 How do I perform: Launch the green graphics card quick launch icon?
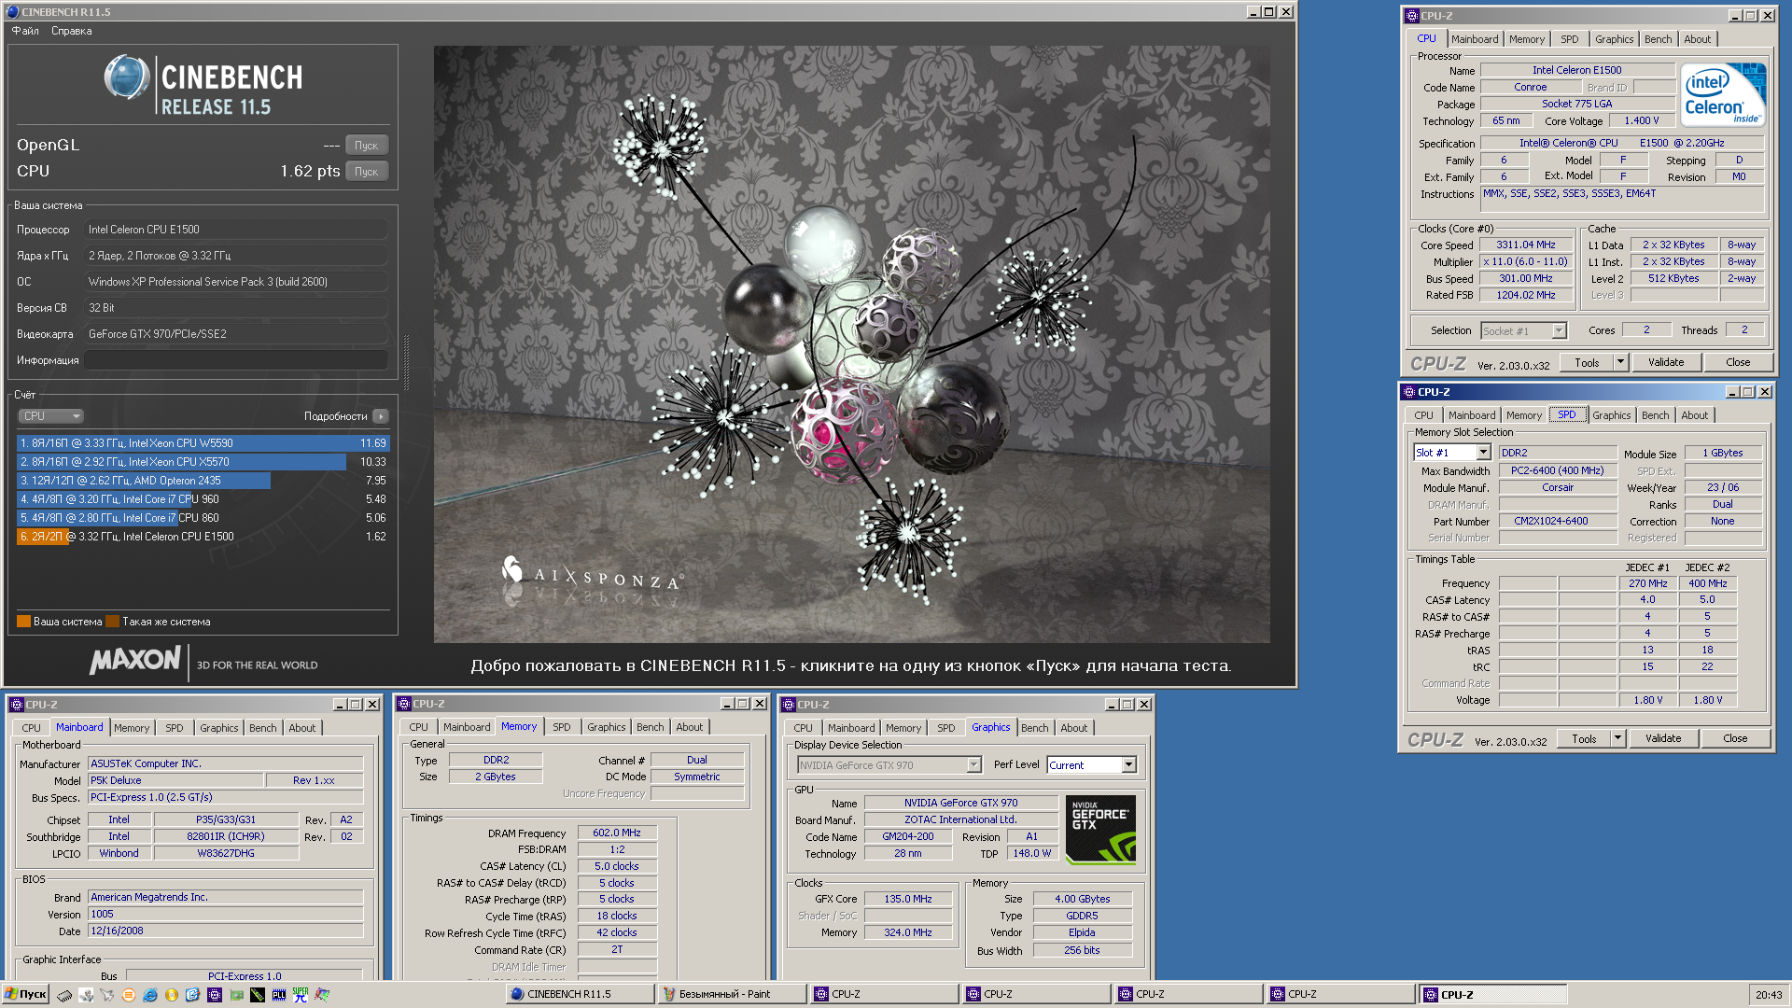tap(236, 995)
